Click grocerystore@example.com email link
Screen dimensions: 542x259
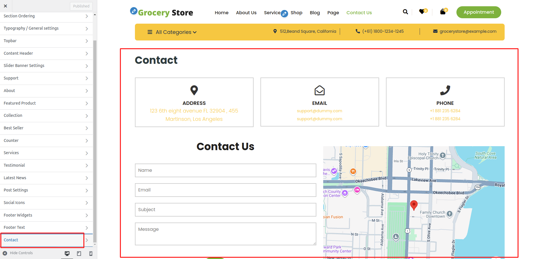click(468, 31)
